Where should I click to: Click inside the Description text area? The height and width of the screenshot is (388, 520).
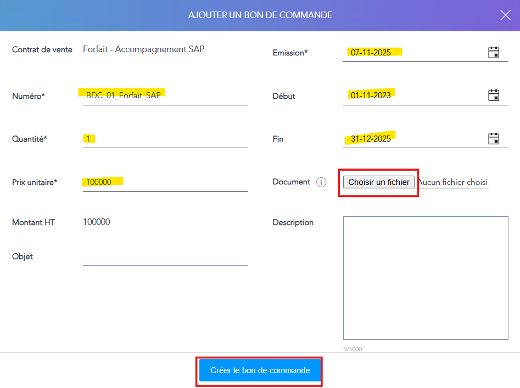click(425, 277)
